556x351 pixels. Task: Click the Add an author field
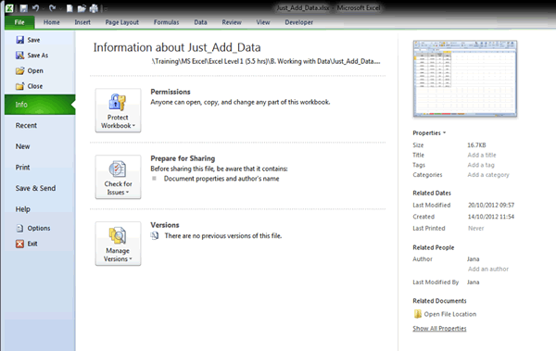click(x=488, y=270)
